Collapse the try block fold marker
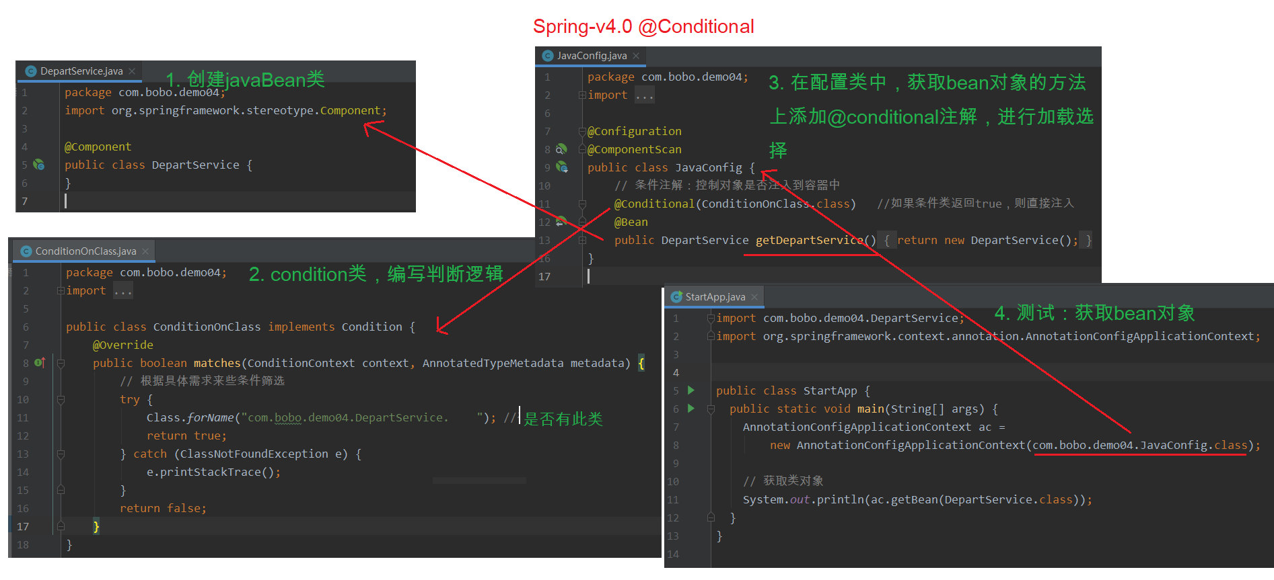 coord(61,399)
